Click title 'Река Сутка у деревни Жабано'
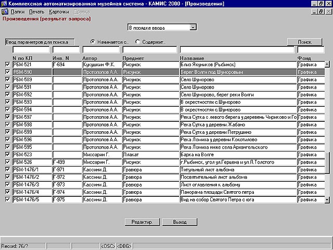Viewport: 333px width, 250px height. [238, 124]
